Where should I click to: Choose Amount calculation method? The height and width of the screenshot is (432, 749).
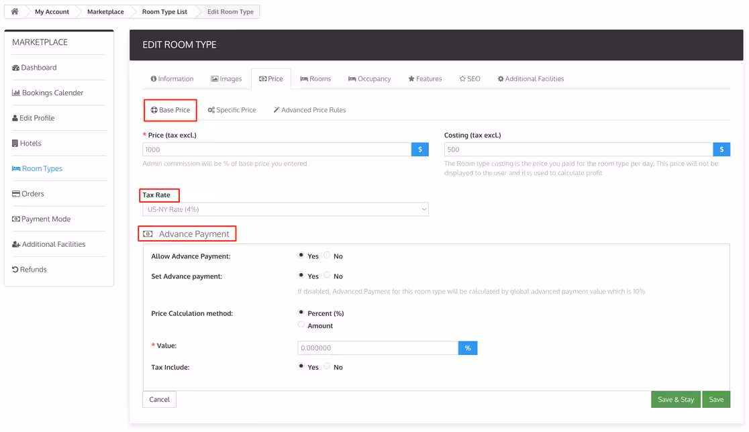[301, 325]
